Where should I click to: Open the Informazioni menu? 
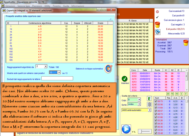[78, 6]
